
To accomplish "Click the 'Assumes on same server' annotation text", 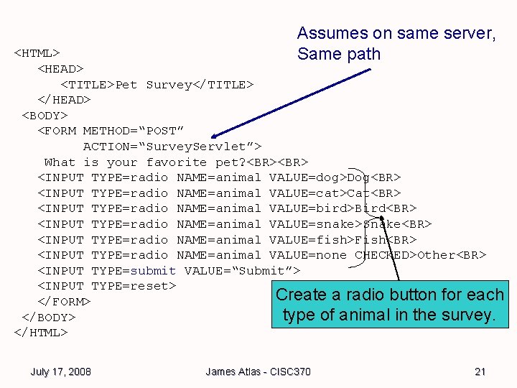I will (396, 44).
